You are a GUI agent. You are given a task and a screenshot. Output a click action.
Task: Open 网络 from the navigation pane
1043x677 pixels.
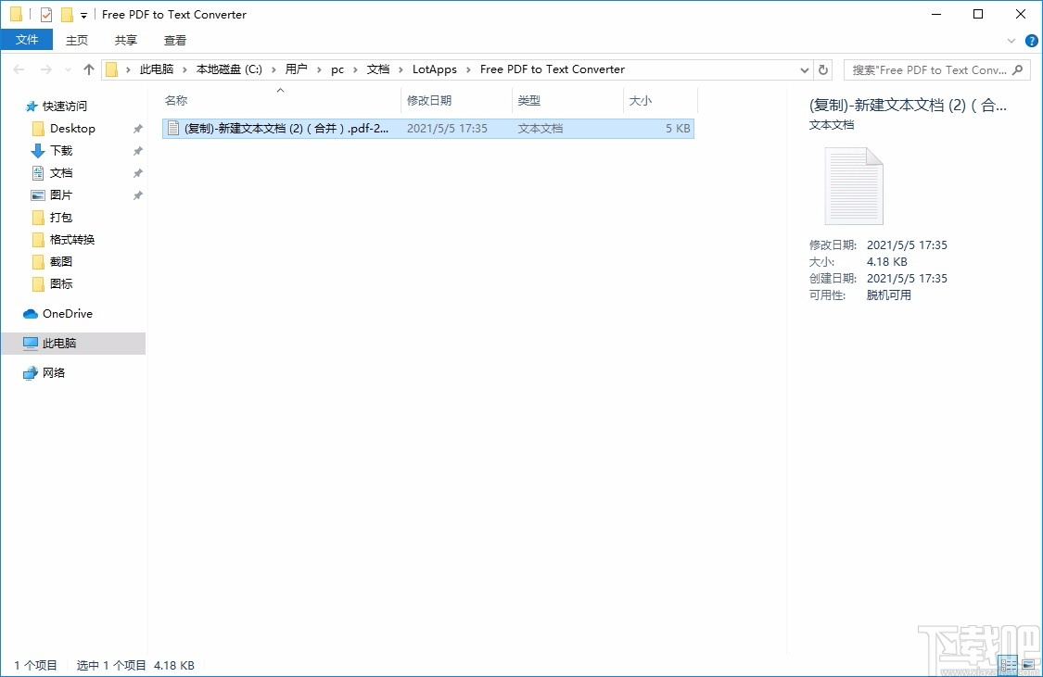click(54, 372)
